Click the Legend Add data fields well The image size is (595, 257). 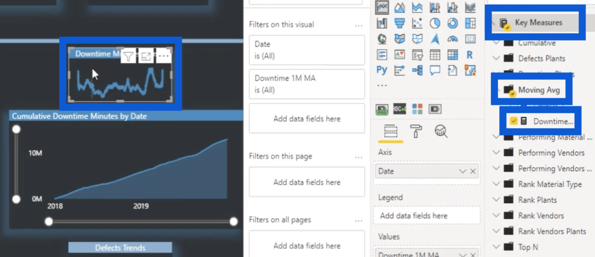[x=427, y=215]
